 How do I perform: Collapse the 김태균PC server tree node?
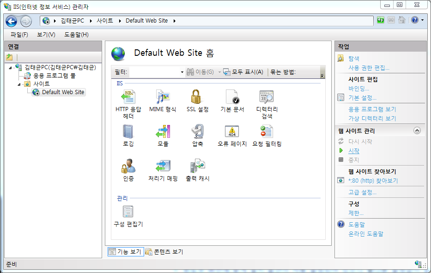11,67
